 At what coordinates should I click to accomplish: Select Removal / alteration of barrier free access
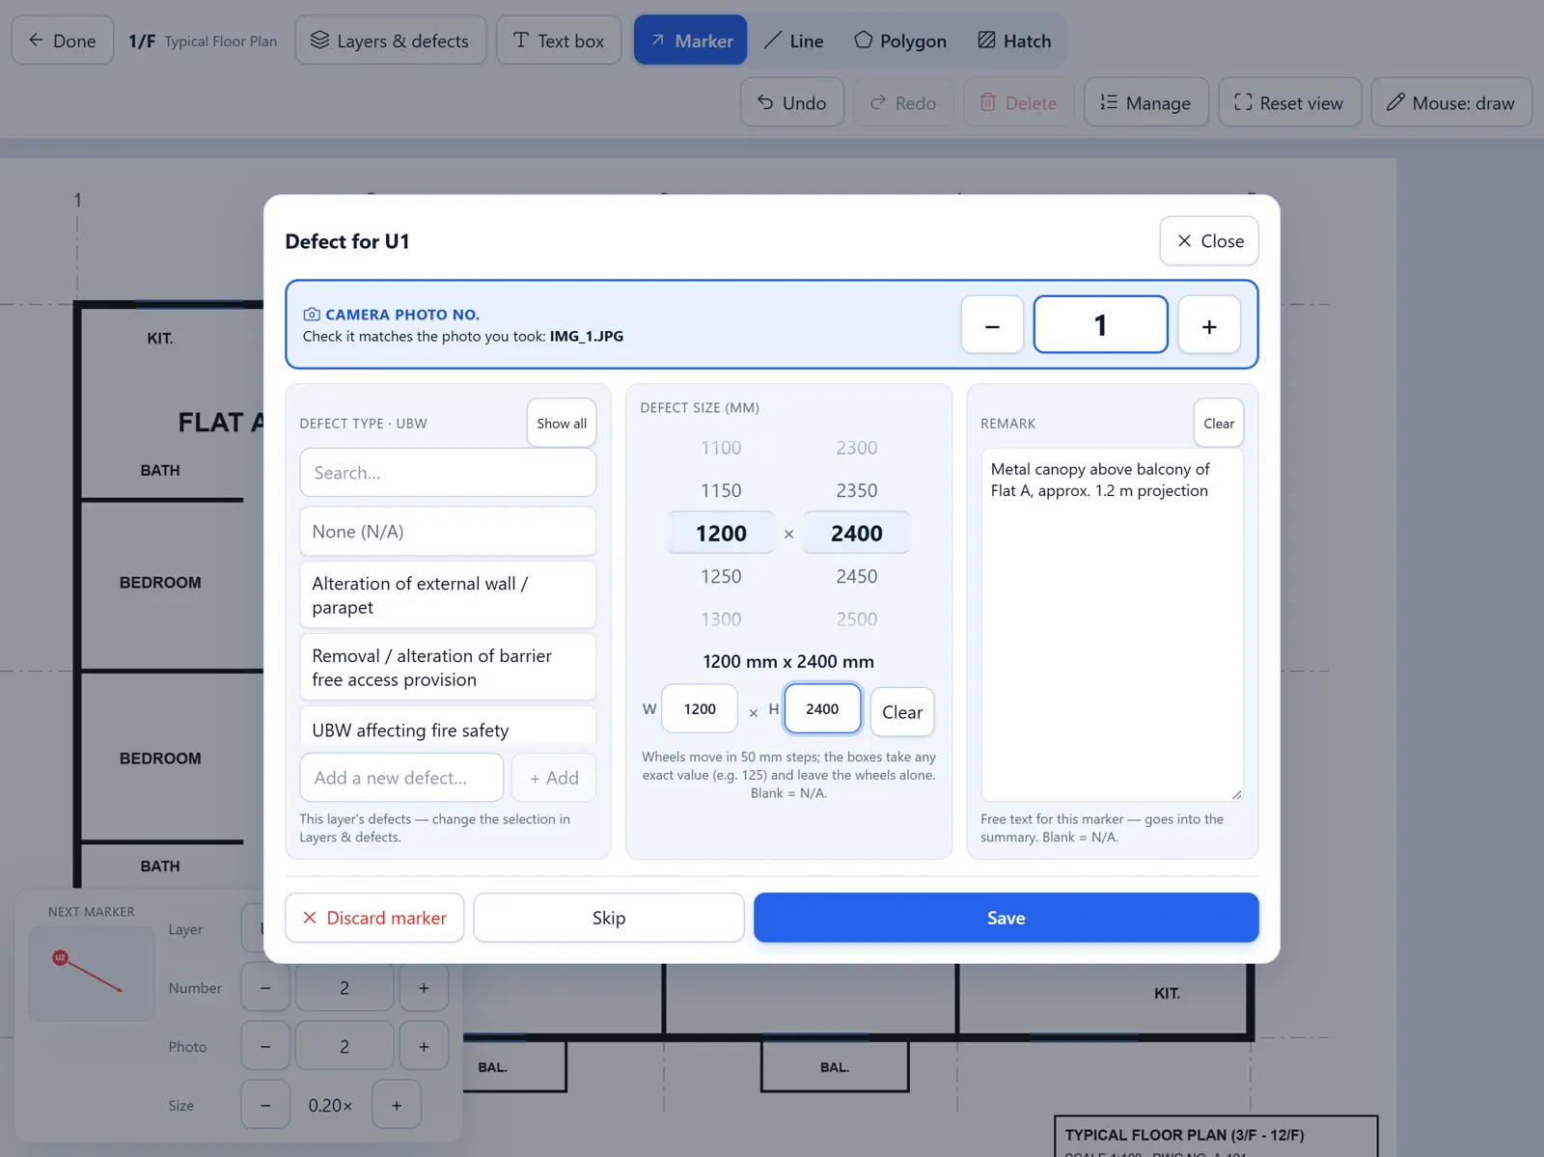tap(448, 667)
